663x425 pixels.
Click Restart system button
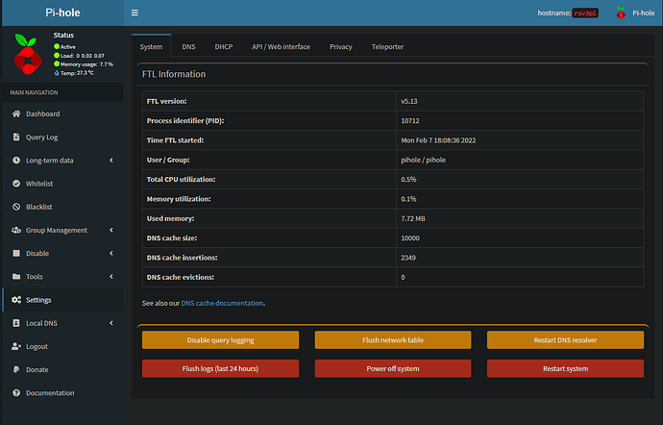point(565,368)
